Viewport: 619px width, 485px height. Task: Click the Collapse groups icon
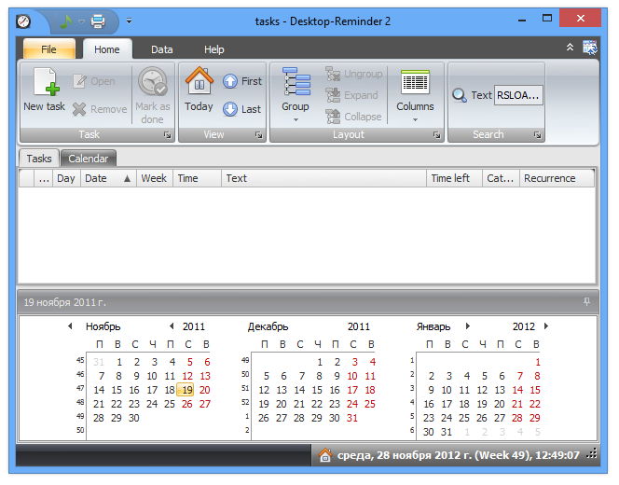(x=333, y=117)
